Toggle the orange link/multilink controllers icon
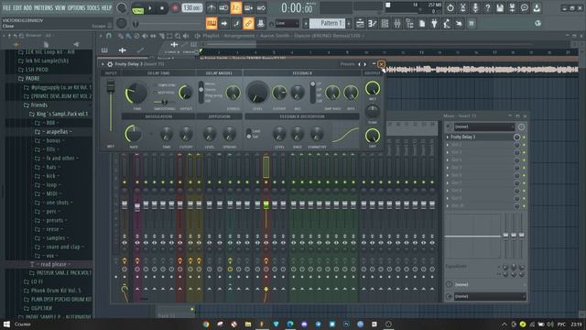 tap(248, 24)
